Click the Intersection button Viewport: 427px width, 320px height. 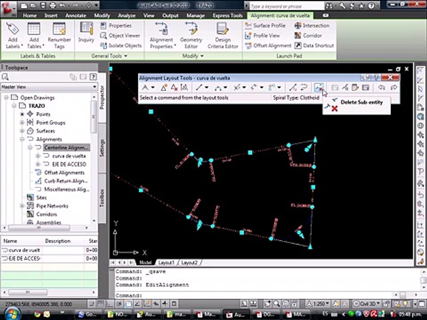click(312, 26)
